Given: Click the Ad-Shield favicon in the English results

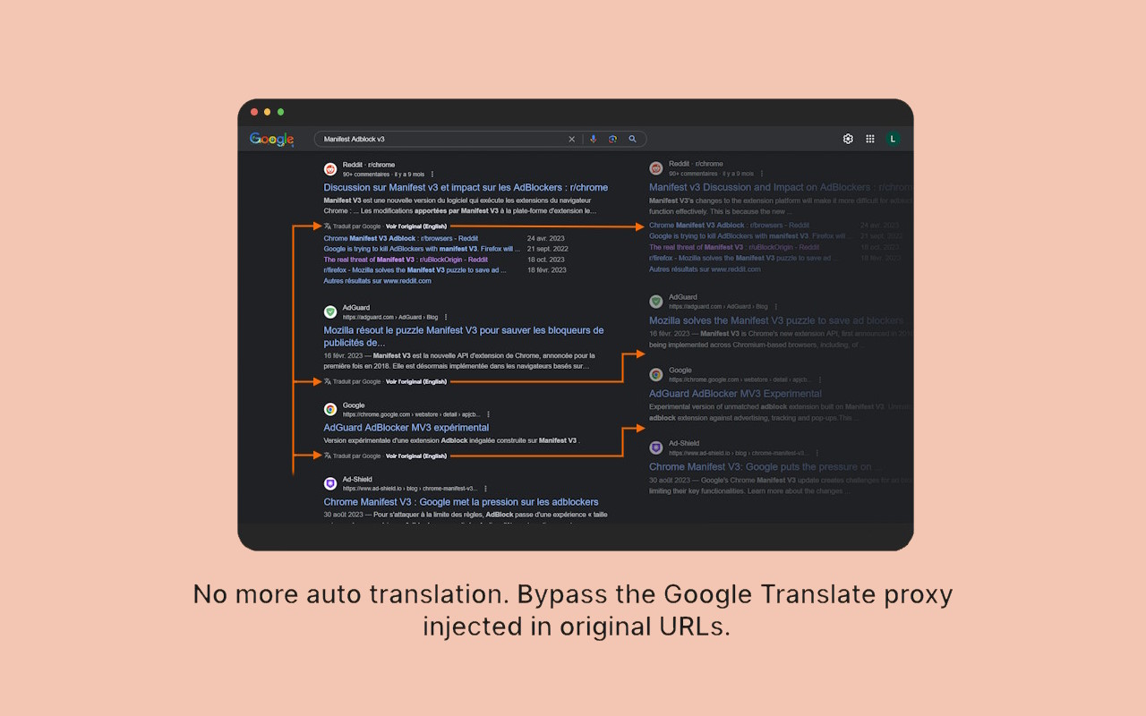Looking at the screenshot, I should [656, 447].
